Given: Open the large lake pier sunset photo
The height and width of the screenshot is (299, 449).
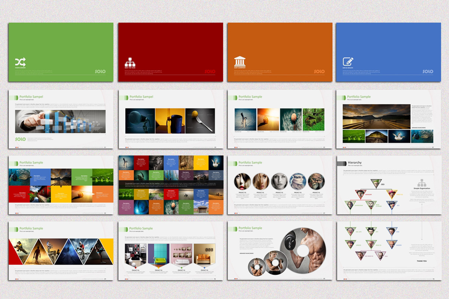Looking at the screenshot, I should pos(376,116).
